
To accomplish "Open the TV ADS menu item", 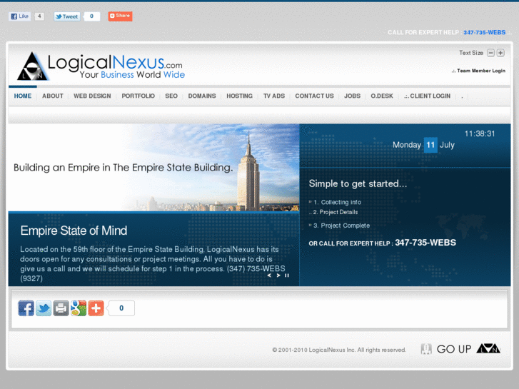I will tap(273, 96).
